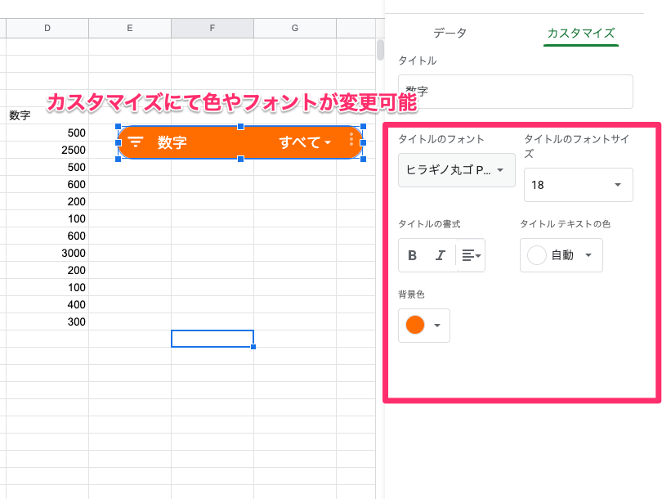662x499 pixels.
Task: Open the title font size 18 dropdown
Action: 578,185
